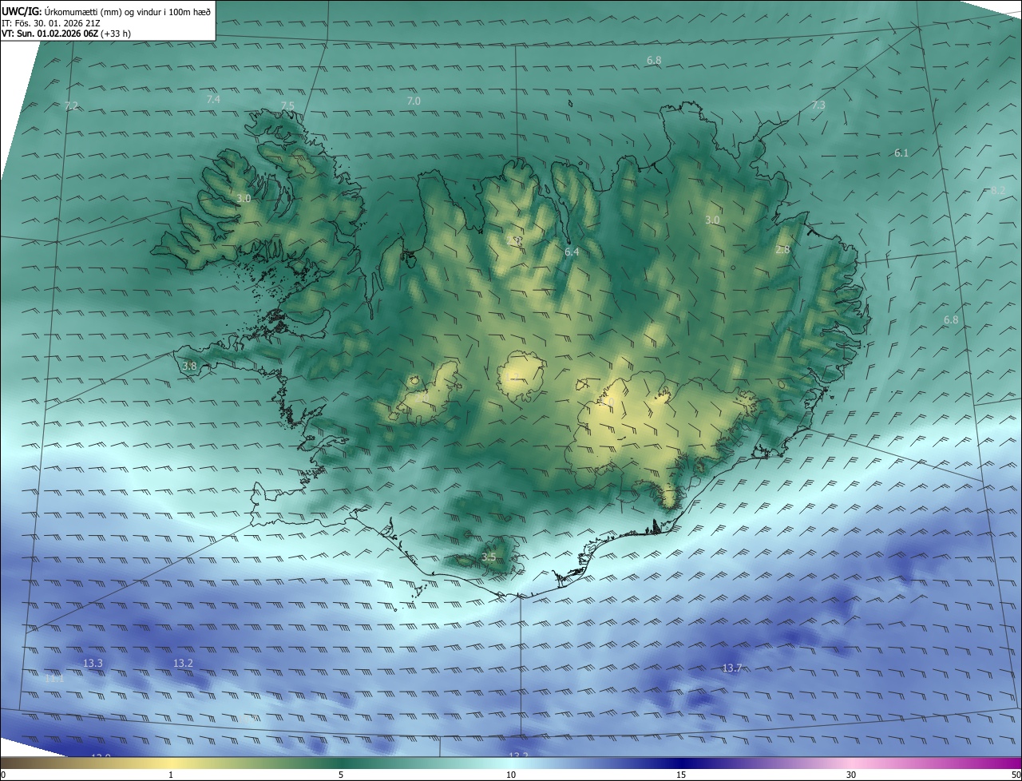This screenshot has width=1022, height=781.
Task: Click the 10 tick on the color scale
Action: pyautogui.click(x=511, y=775)
